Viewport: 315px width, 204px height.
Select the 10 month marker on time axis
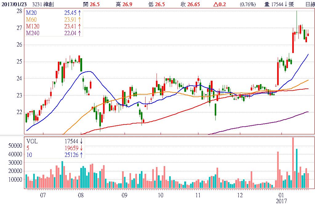160,195
